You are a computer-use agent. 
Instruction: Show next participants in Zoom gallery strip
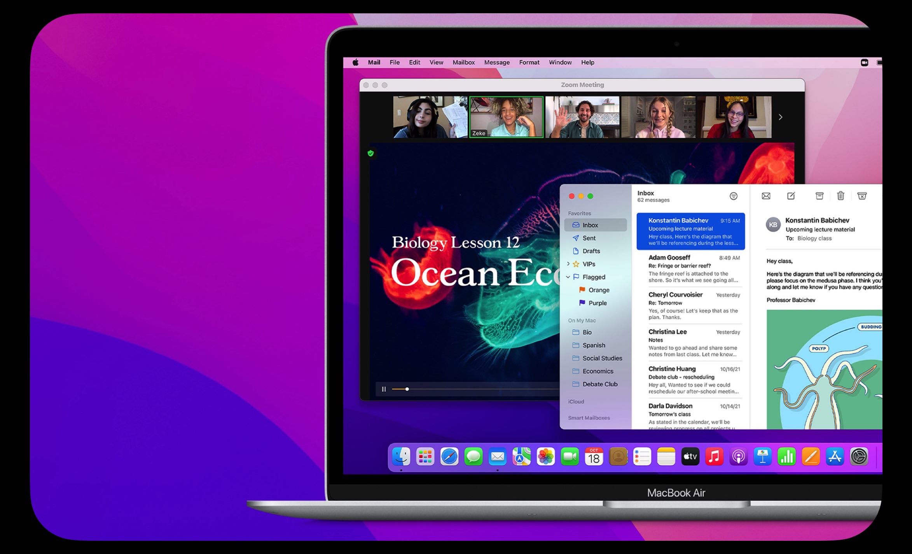[x=780, y=117]
